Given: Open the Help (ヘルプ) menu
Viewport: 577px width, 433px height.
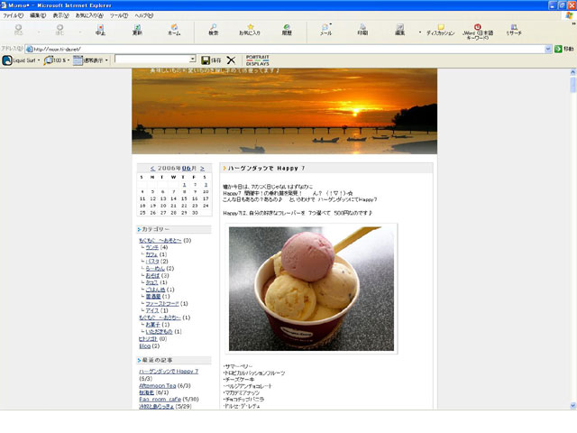Looking at the screenshot, I should tap(144, 15).
